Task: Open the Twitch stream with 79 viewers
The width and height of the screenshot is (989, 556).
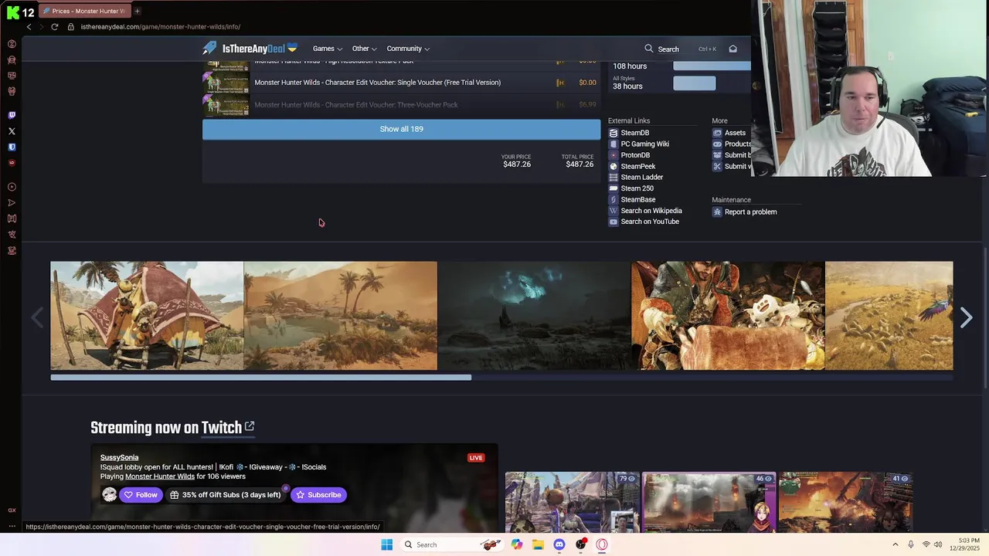Action: (572, 502)
